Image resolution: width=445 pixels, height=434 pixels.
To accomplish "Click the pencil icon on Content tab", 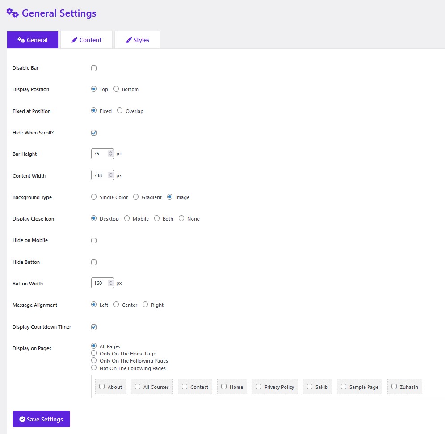I will point(75,40).
